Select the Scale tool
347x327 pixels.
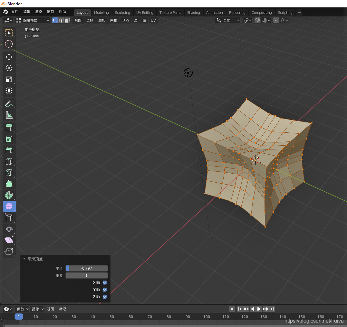coord(9,79)
